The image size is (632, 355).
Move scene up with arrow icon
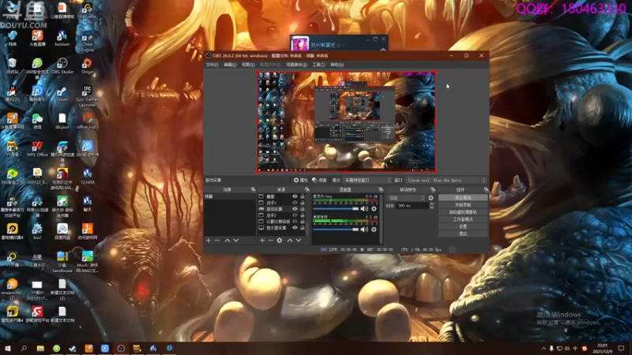tap(228, 241)
